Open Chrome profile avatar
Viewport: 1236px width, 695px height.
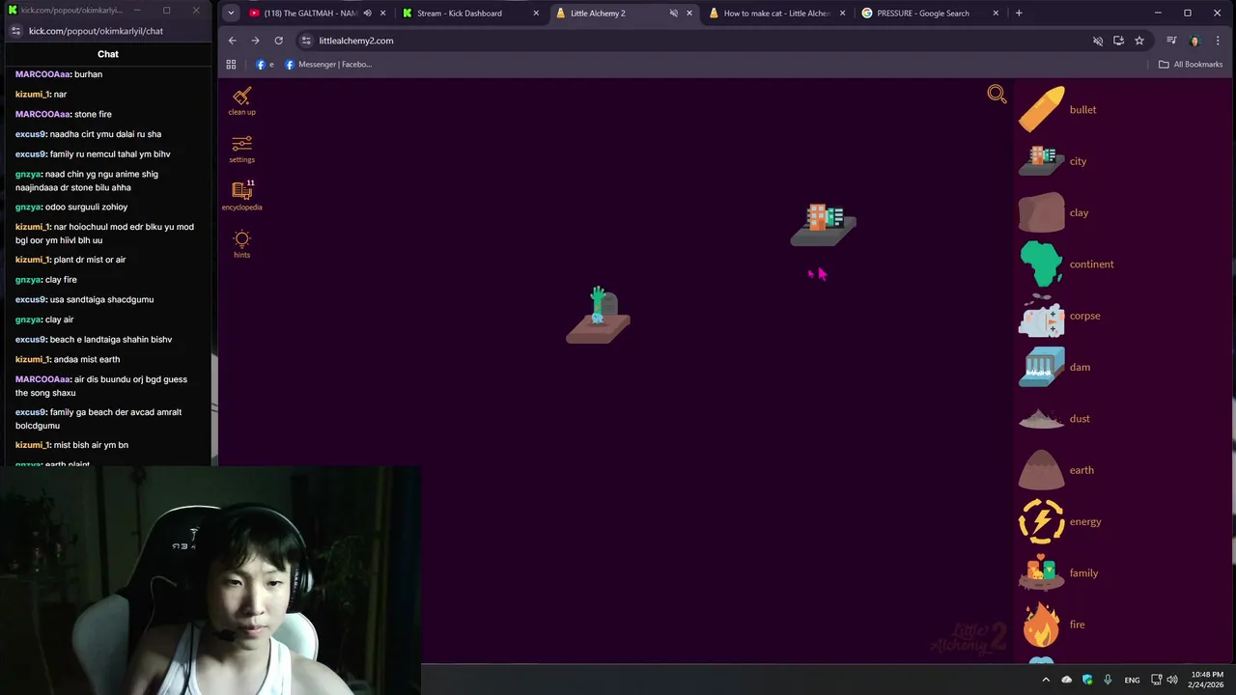1194,41
